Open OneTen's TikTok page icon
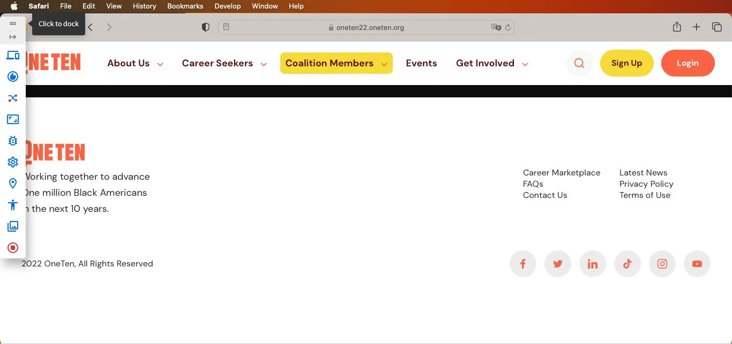This screenshot has height=344, width=732. 628,264
